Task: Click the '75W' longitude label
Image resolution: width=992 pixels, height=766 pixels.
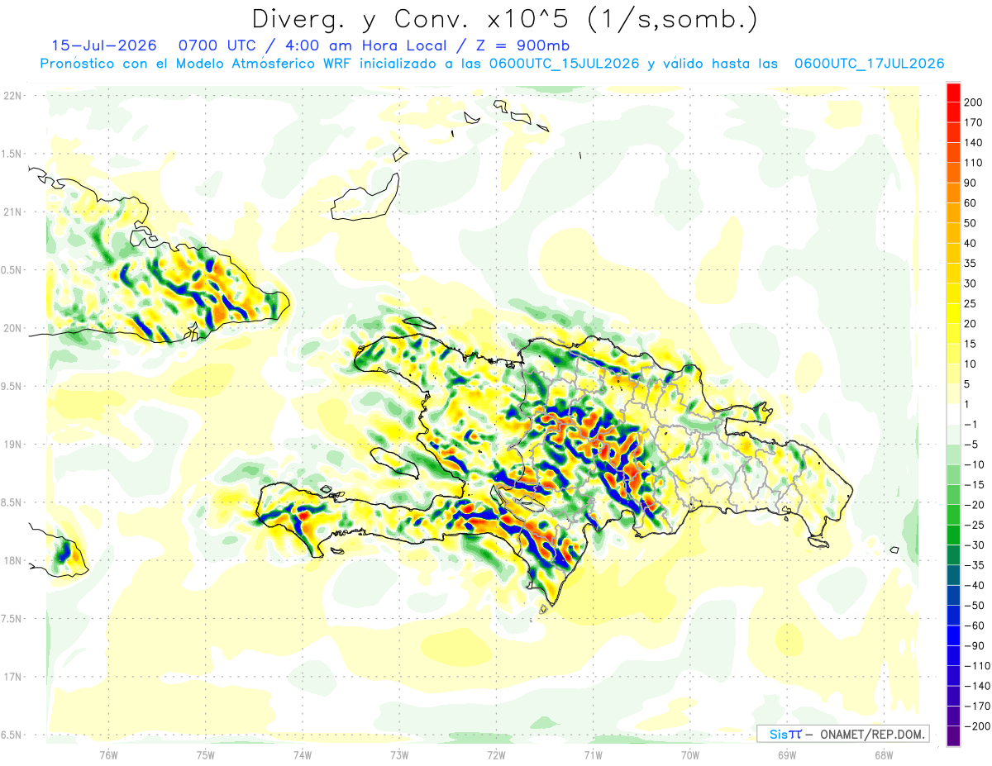Action: click(205, 754)
